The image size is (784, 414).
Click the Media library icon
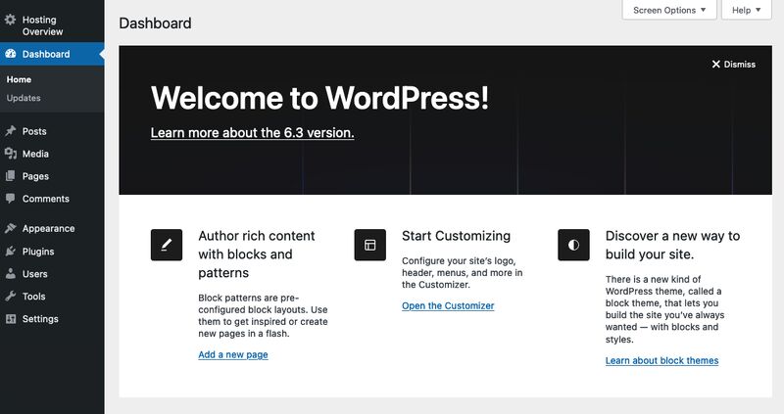(x=10, y=154)
